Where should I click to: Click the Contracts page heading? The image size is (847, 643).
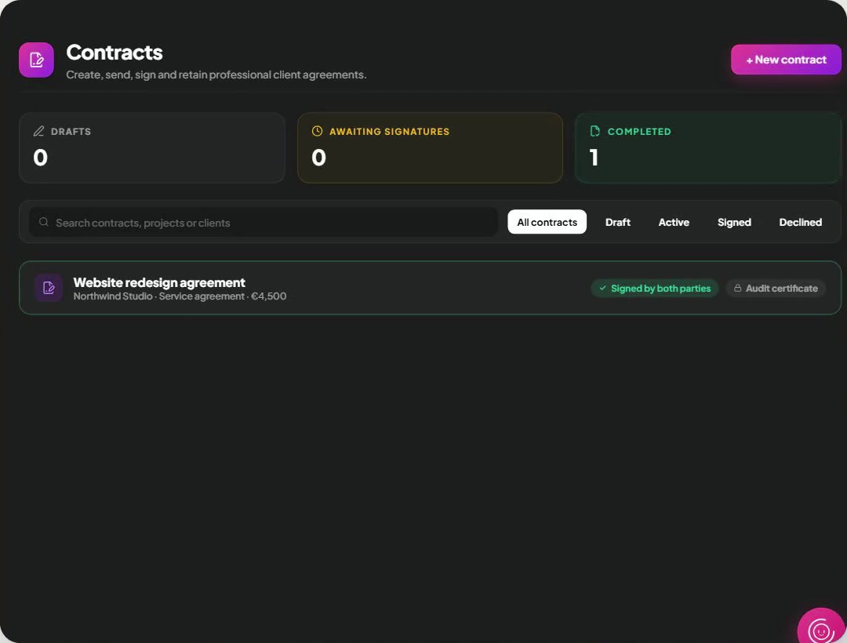click(115, 53)
